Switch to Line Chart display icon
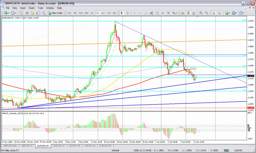 point(194,13)
